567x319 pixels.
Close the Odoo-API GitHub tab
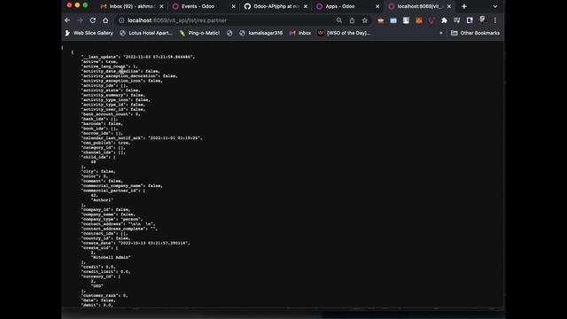(x=305, y=6)
